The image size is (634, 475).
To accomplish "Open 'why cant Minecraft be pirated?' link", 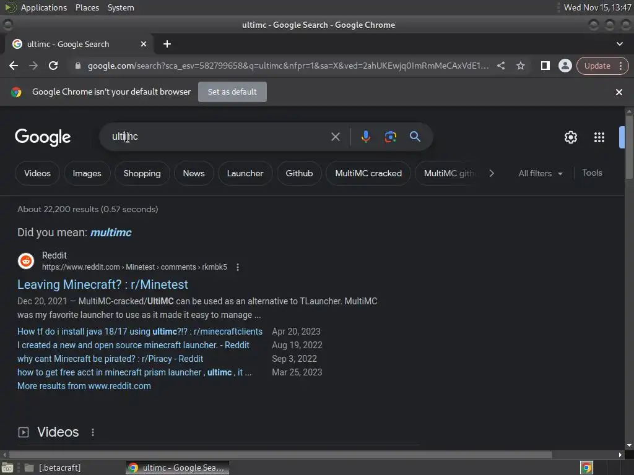I will click(x=110, y=359).
